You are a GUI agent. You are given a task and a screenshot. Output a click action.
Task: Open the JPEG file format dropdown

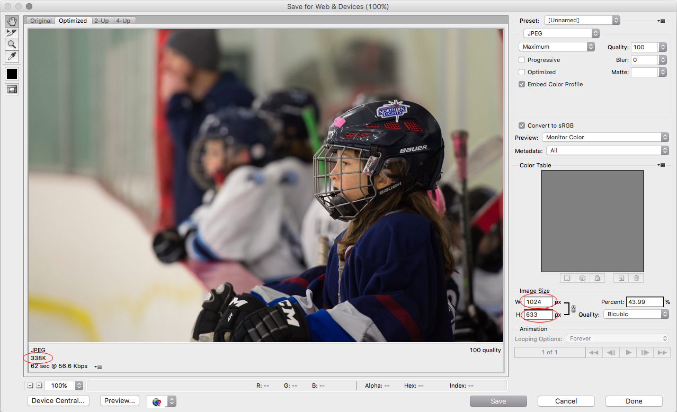pos(560,33)
